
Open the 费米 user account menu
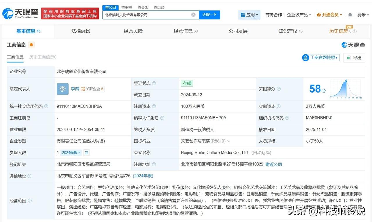(363, 15)
